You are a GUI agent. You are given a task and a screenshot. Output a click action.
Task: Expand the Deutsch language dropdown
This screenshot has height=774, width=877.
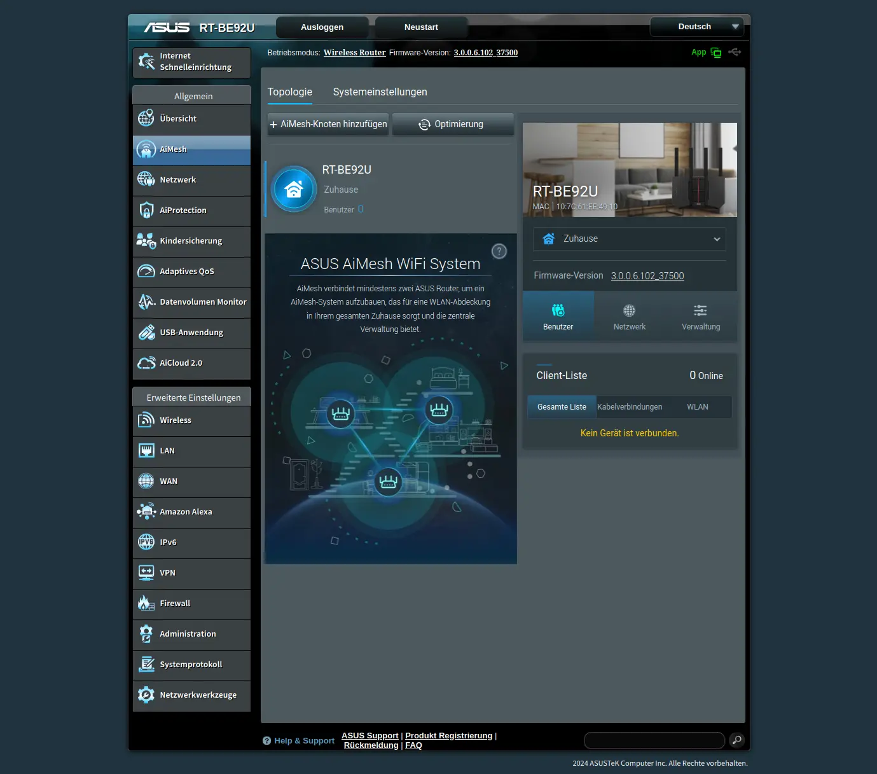coord(696,27)
